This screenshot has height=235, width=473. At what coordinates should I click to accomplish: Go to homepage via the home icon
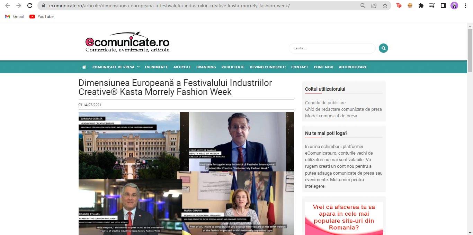84,67
